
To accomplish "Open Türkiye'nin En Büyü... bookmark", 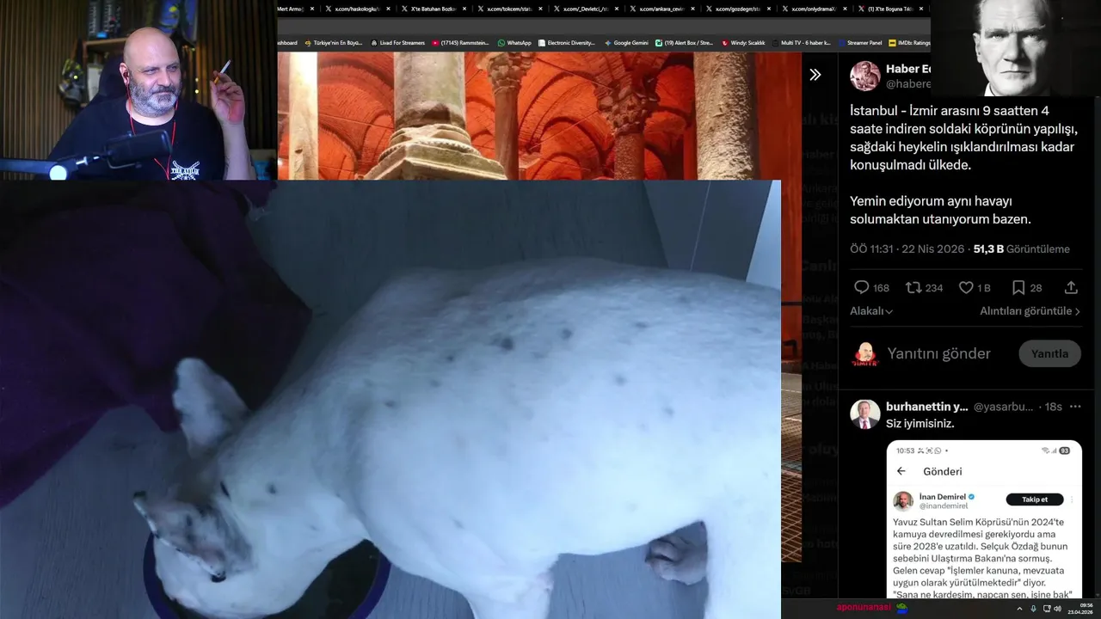I will coord(334,42).
